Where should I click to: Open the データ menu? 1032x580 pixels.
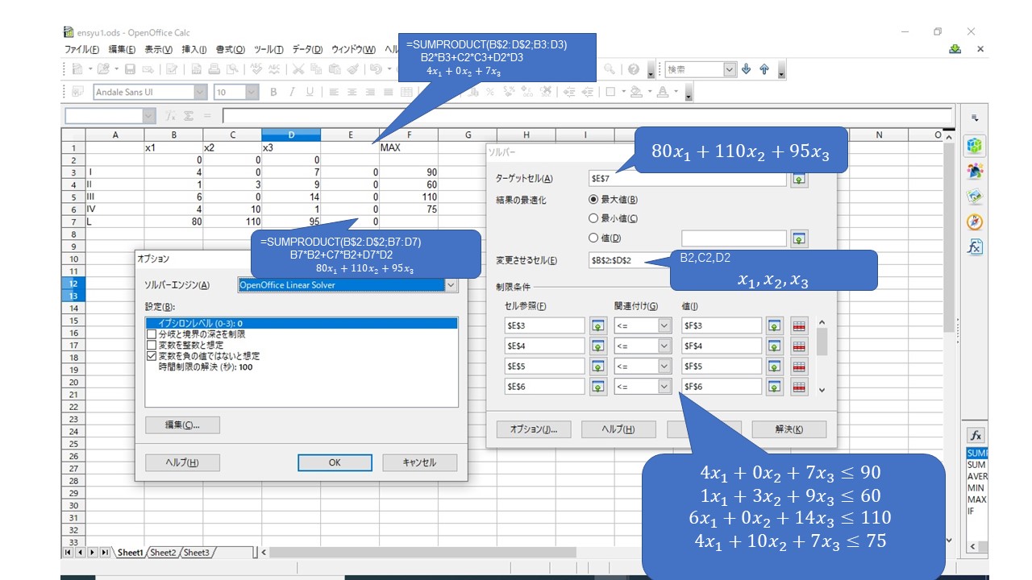306,50
